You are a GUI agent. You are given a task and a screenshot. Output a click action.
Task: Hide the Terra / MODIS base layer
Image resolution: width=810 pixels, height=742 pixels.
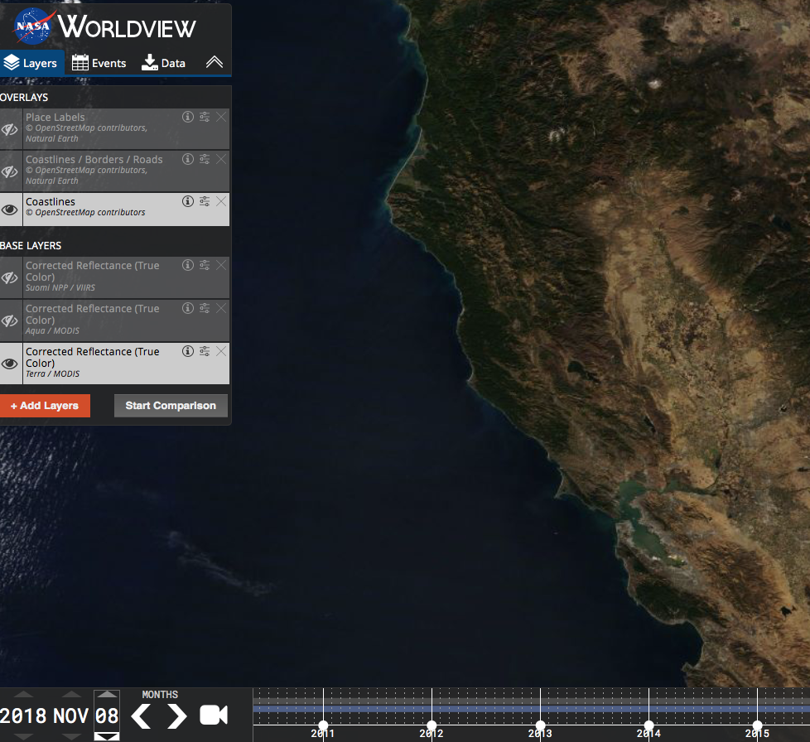pos(10,364)
